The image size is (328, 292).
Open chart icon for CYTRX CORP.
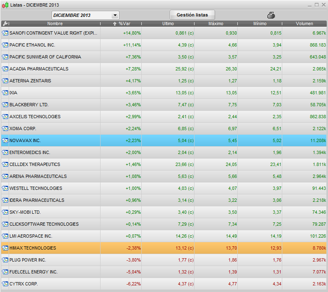5,284
